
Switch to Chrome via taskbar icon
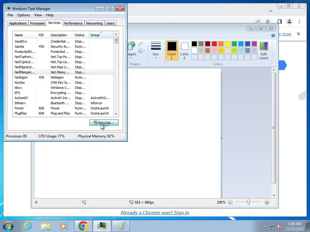tap(83, 226)
